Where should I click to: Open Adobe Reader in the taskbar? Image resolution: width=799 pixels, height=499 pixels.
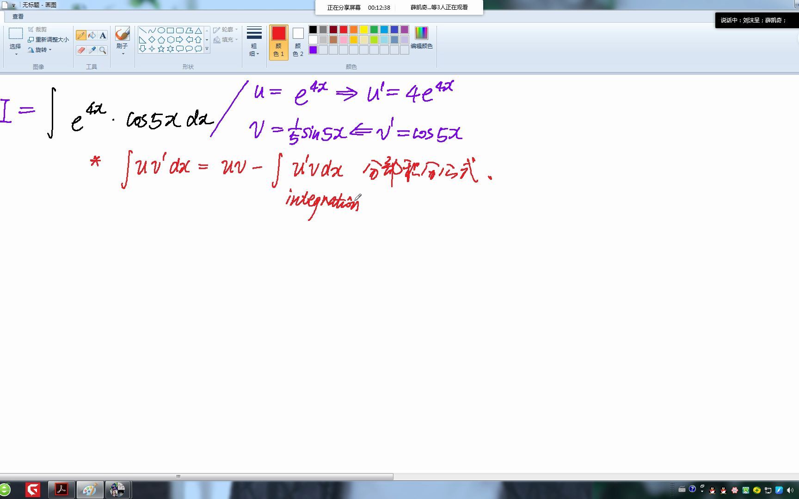61,489
